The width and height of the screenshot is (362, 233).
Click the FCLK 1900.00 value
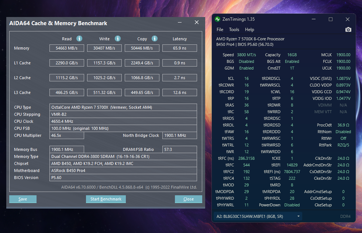coord(343,61)
